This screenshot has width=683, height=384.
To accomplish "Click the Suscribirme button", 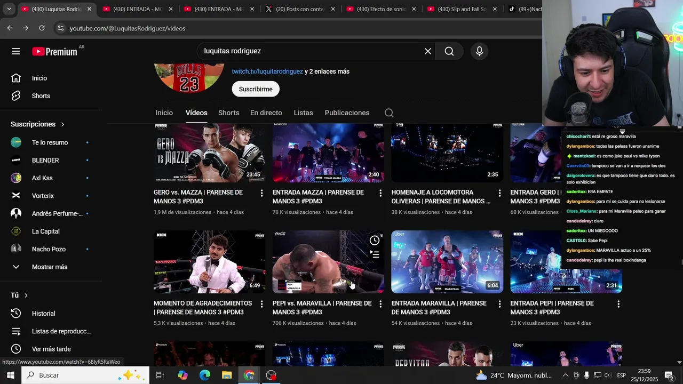I will (256, 89).
